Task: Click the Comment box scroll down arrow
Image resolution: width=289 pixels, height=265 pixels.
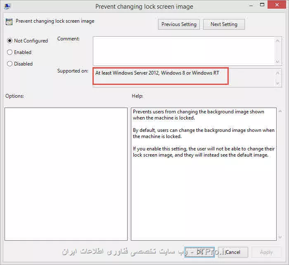Action: [278, 61]
